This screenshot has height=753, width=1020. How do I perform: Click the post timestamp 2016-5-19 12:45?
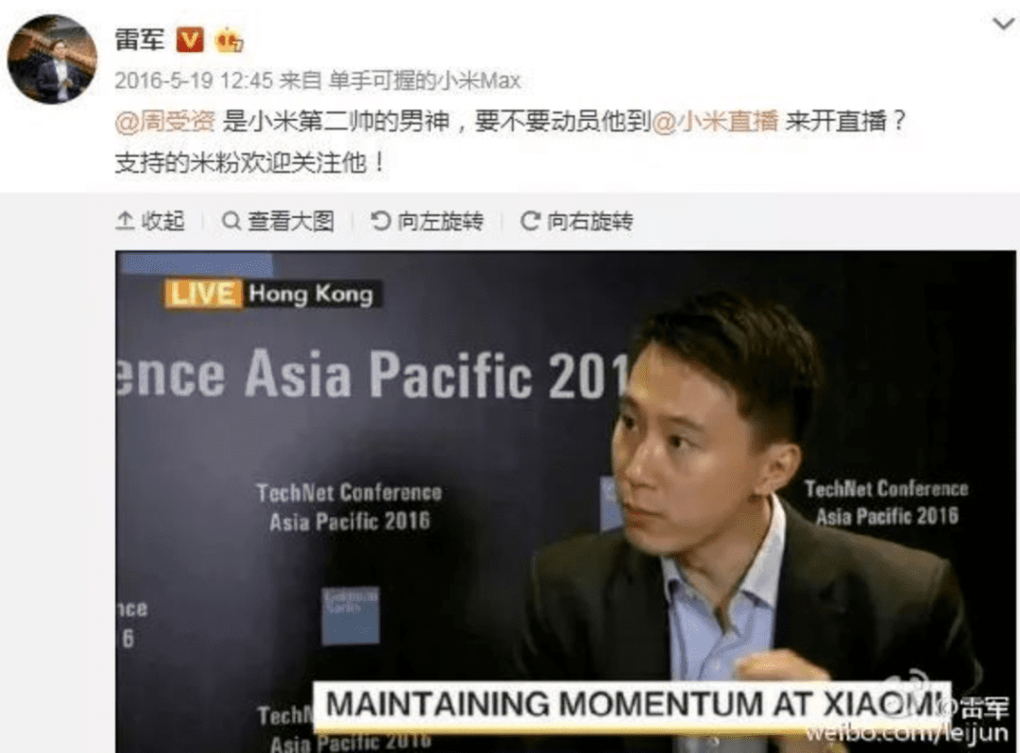pyautogui.click(x=194, y=80)
